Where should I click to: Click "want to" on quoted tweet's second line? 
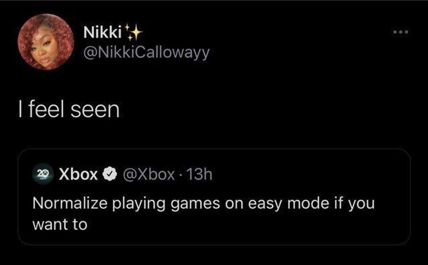pos(60,224)
